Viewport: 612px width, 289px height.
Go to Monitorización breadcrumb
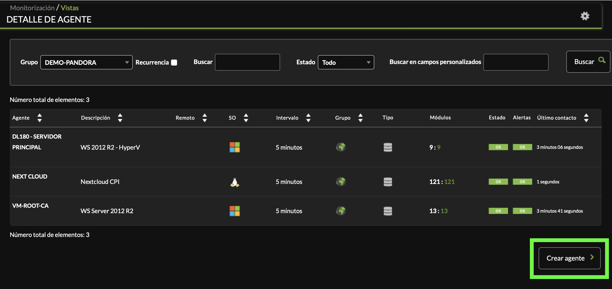pos(32,8)
